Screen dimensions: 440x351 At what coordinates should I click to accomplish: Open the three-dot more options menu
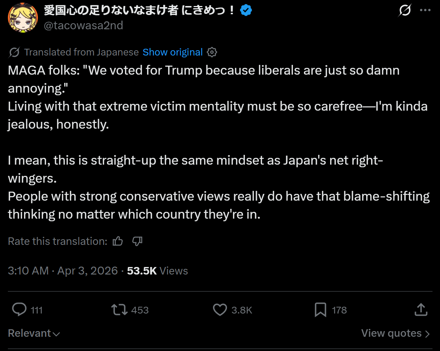[x=425, y=11]
